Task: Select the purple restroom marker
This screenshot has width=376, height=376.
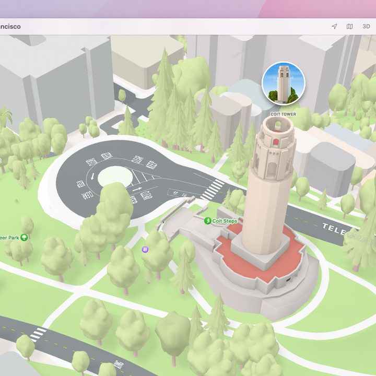Action: (145, 250)
